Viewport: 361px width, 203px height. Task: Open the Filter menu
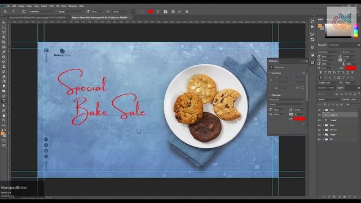click(x=51, y=6)
